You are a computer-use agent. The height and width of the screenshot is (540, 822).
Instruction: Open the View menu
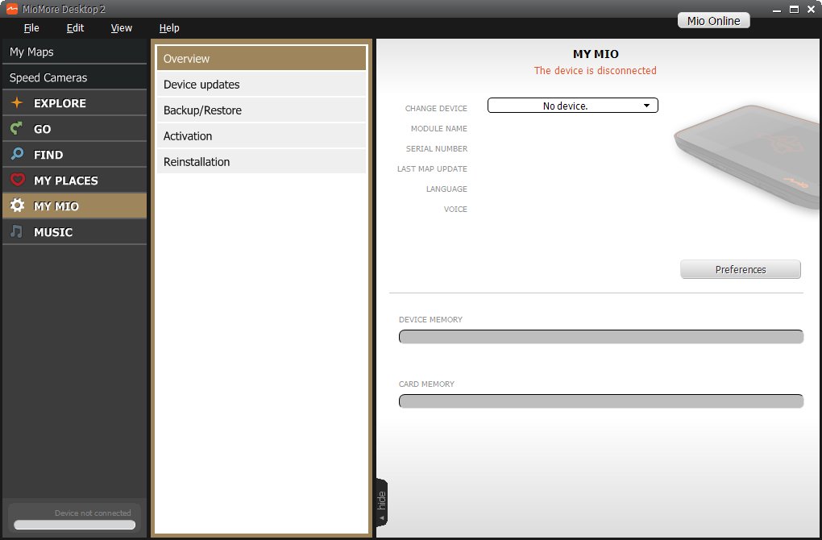pyautogui.click(x=121, y=27)
